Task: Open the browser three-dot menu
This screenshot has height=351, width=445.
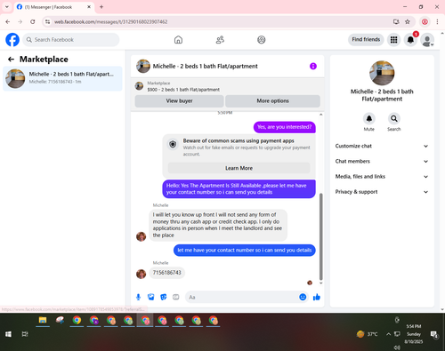Action: coord(437,21)
